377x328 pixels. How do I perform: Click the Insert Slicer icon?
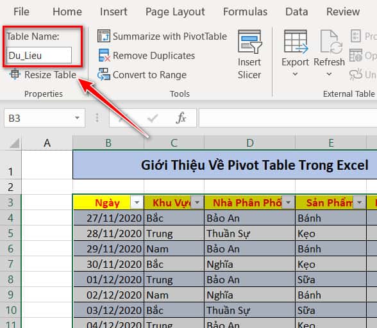[250, 42]
